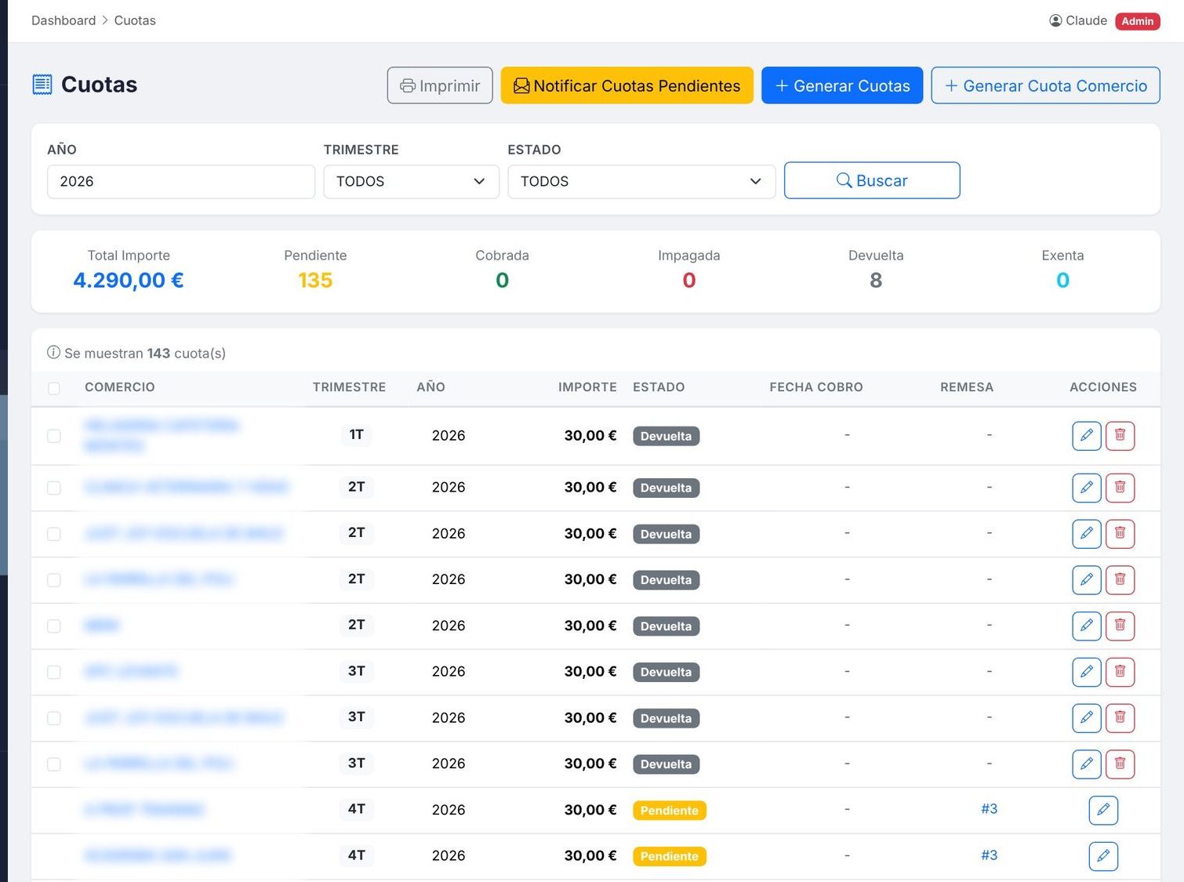Print the list with the Imprimir button

coord(440,85)
